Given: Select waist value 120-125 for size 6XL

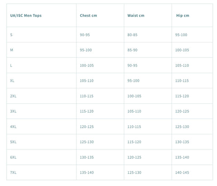Looking at the screenshot, I should tap(134, 157).
